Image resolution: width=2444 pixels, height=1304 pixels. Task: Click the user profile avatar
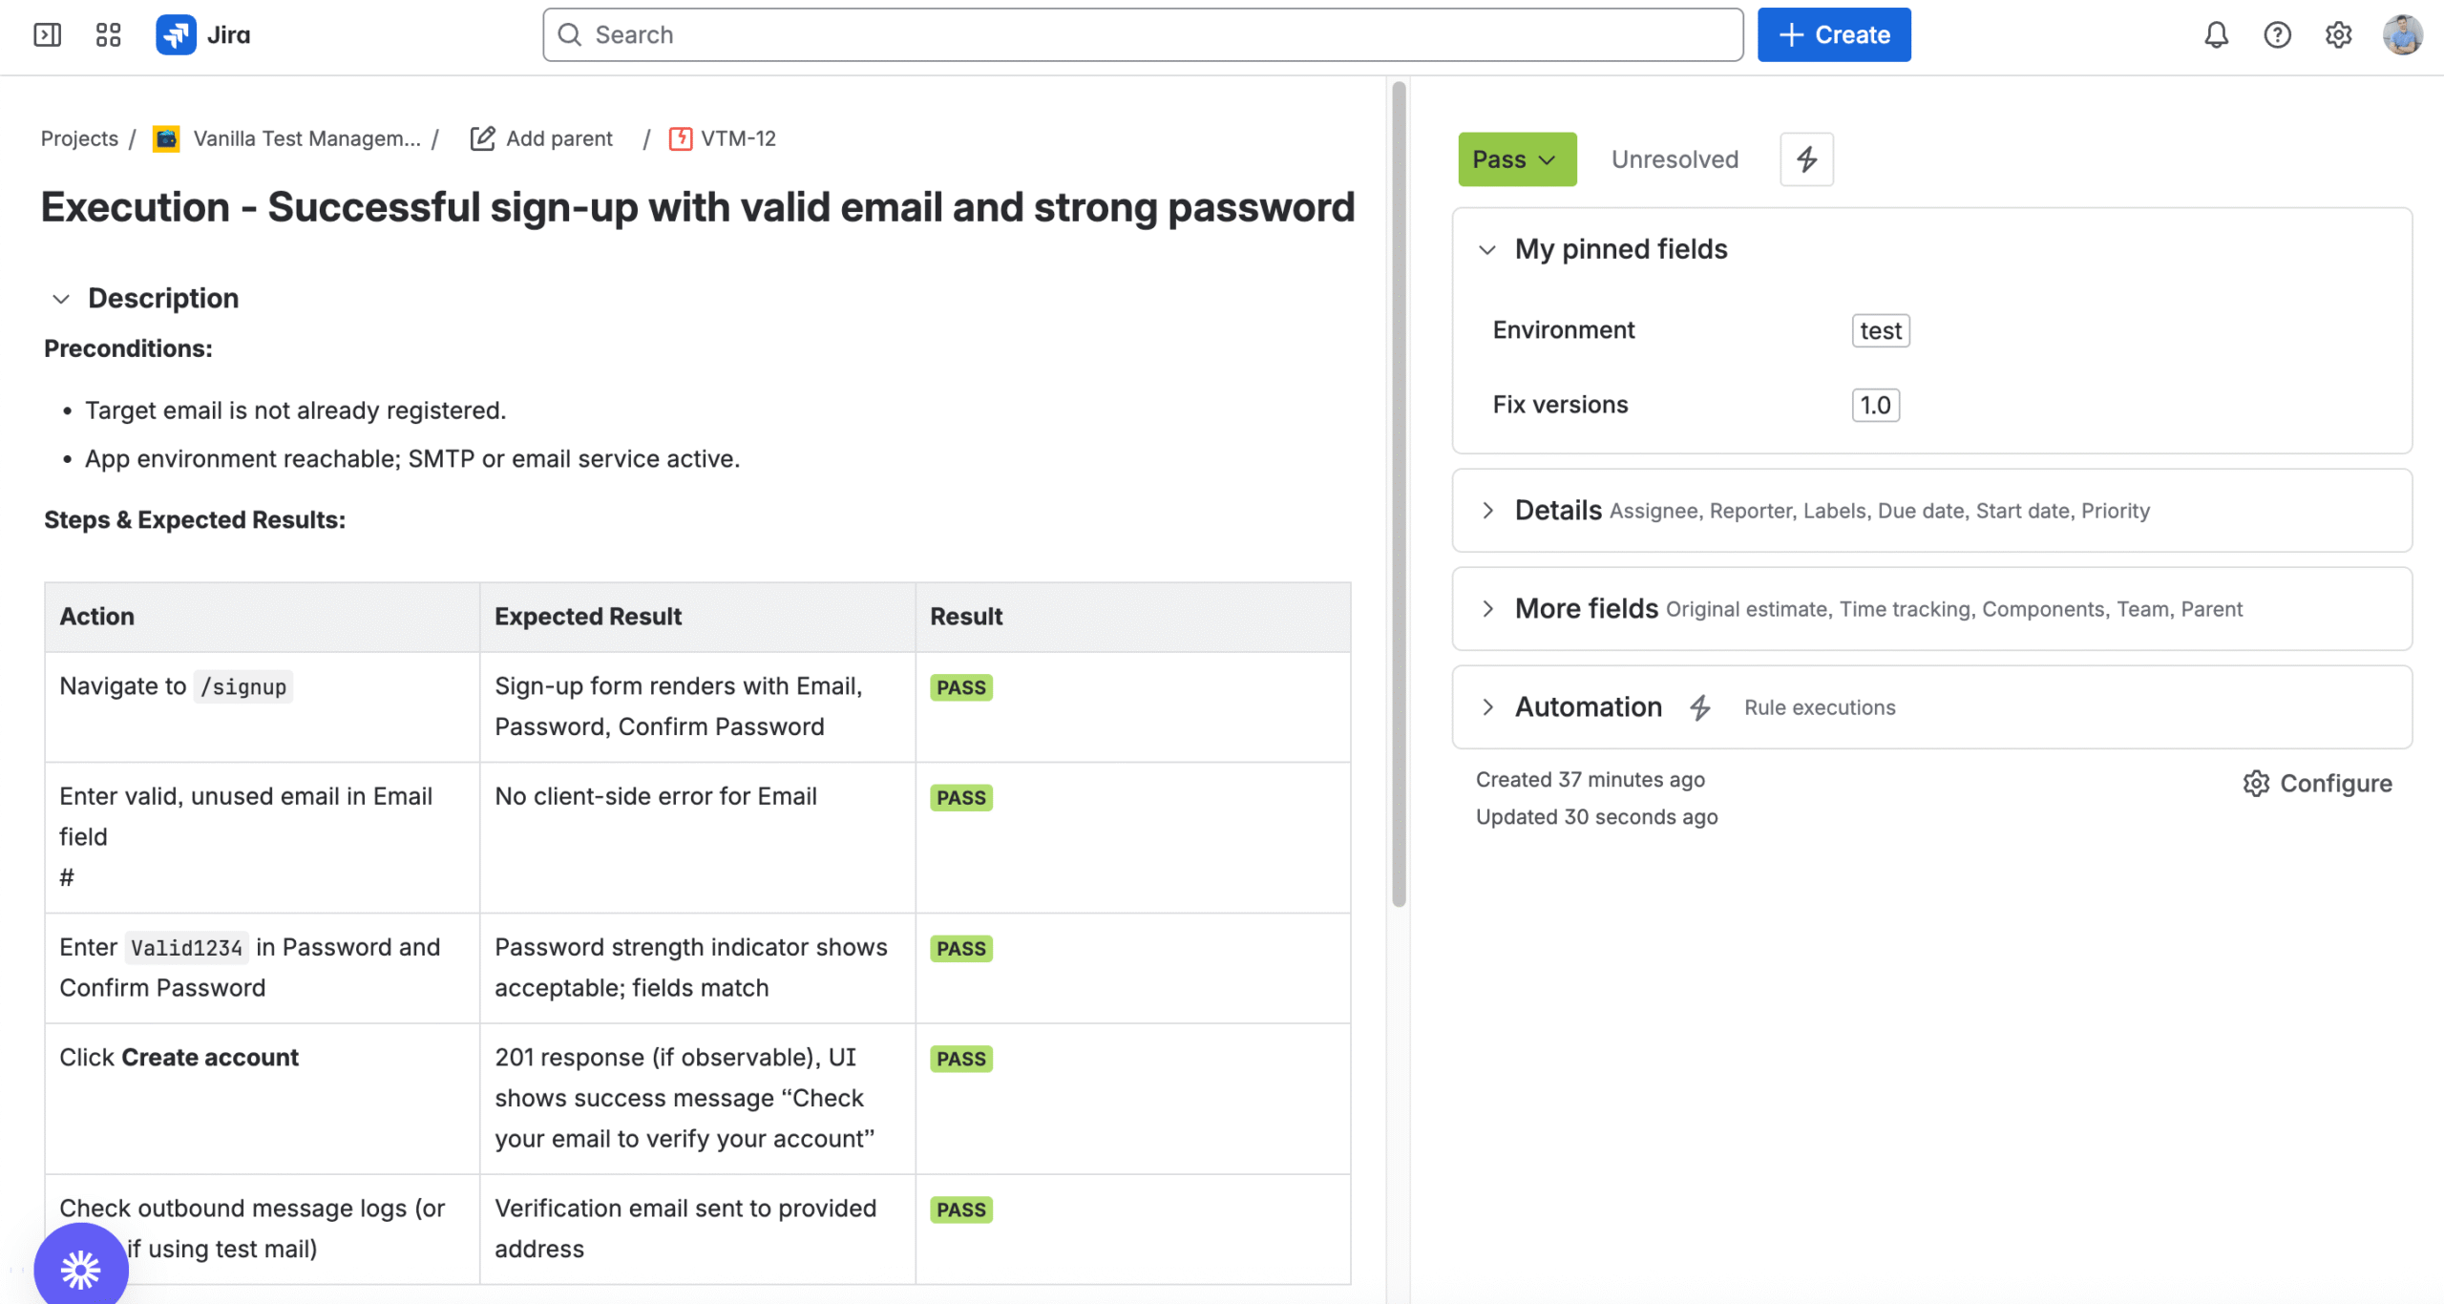pos(2402,35)
